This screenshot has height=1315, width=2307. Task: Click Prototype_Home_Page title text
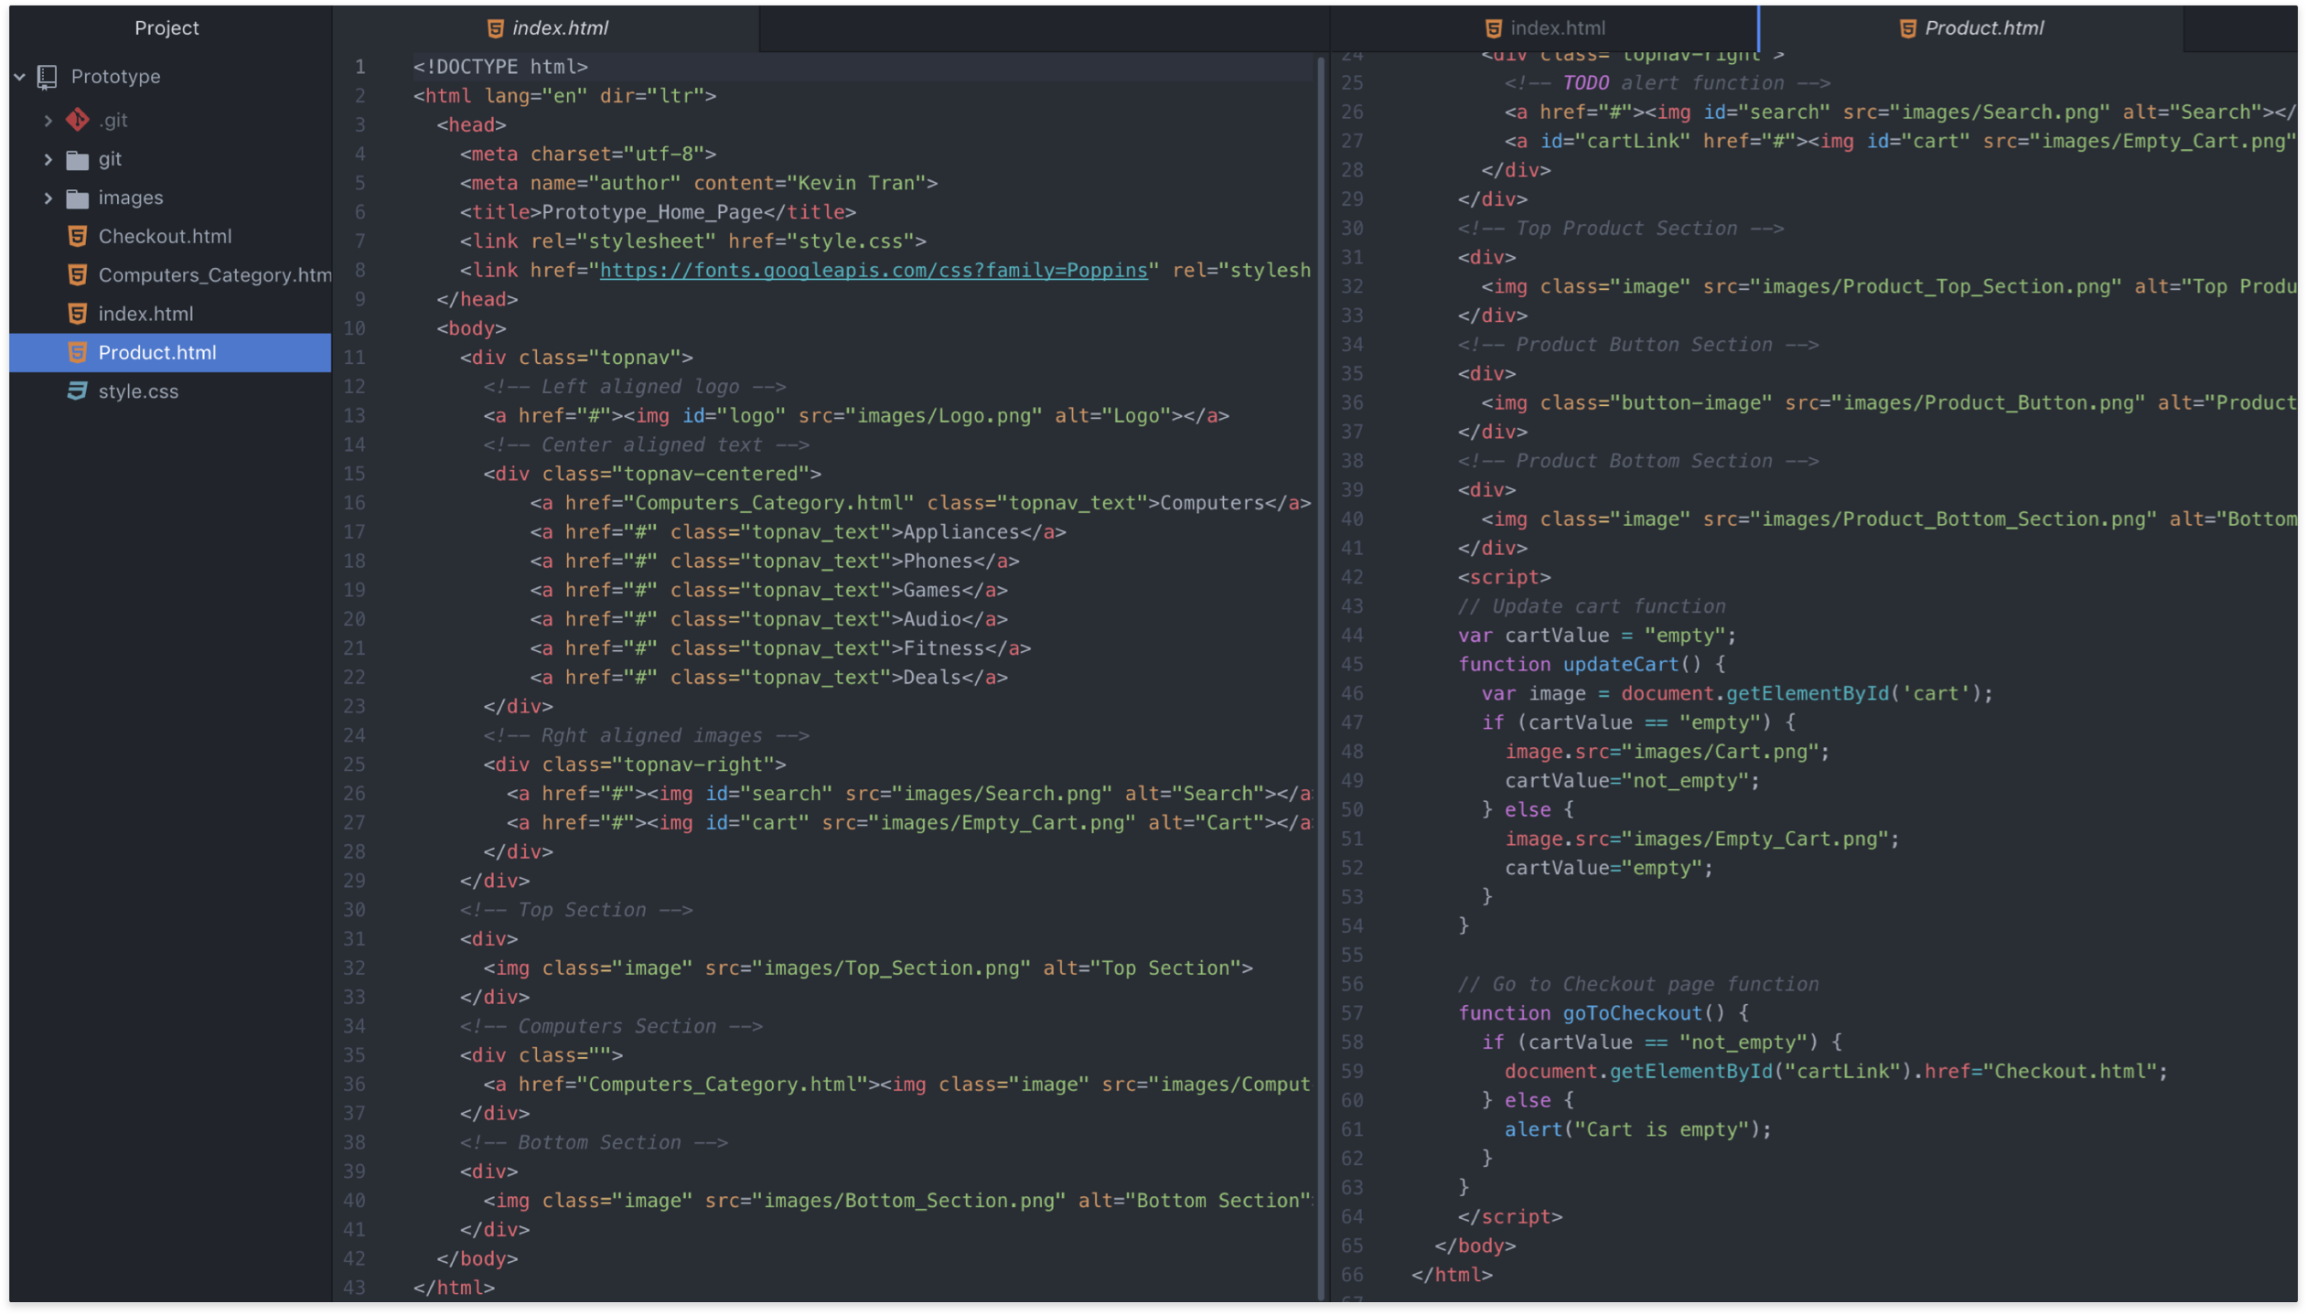[651, 212]
